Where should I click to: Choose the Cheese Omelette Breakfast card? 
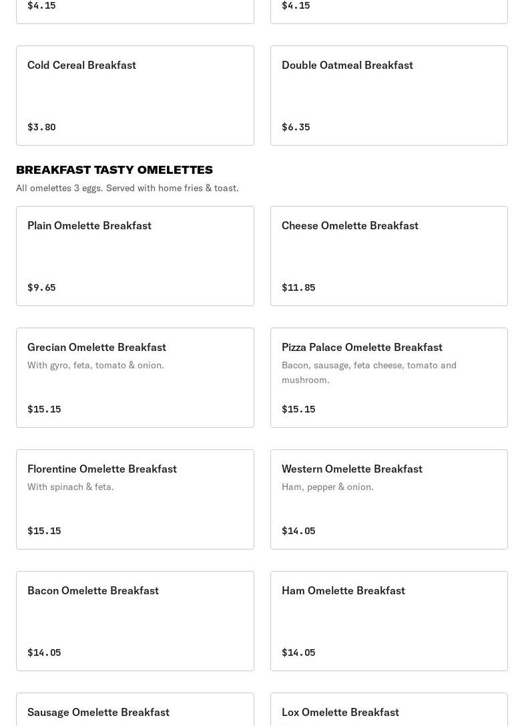click(x=388, y=255)
